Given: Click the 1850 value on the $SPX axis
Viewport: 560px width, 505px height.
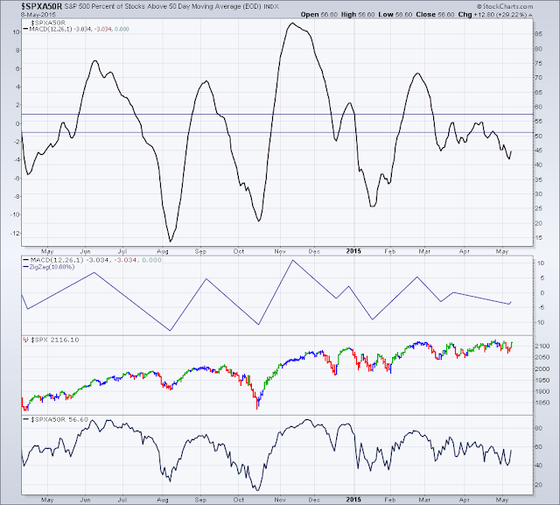Looking at the screenshot, I should tap(542, 403).
